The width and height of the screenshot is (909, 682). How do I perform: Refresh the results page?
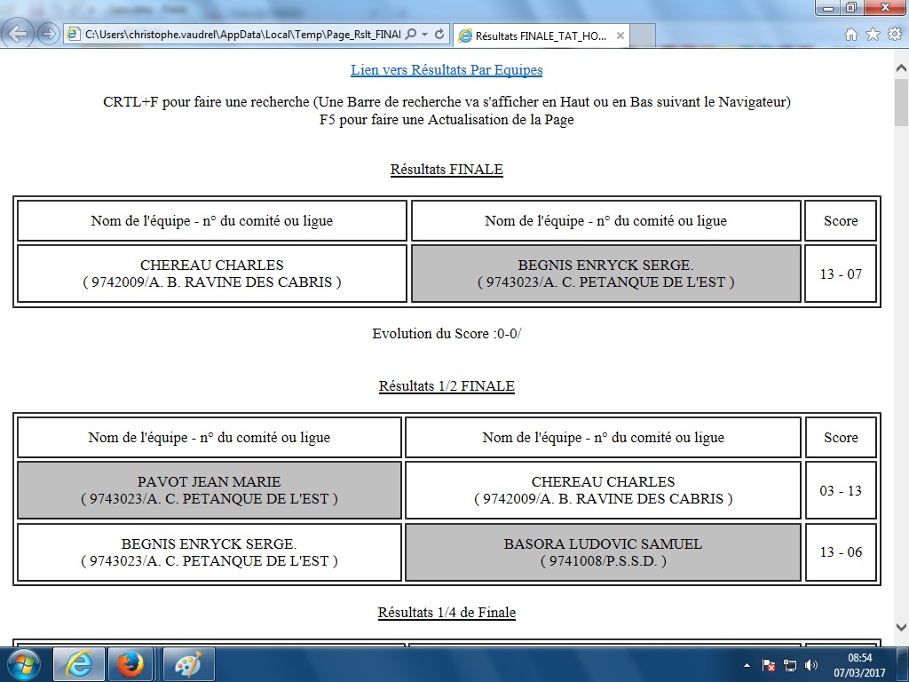click(x=441, y=34)
